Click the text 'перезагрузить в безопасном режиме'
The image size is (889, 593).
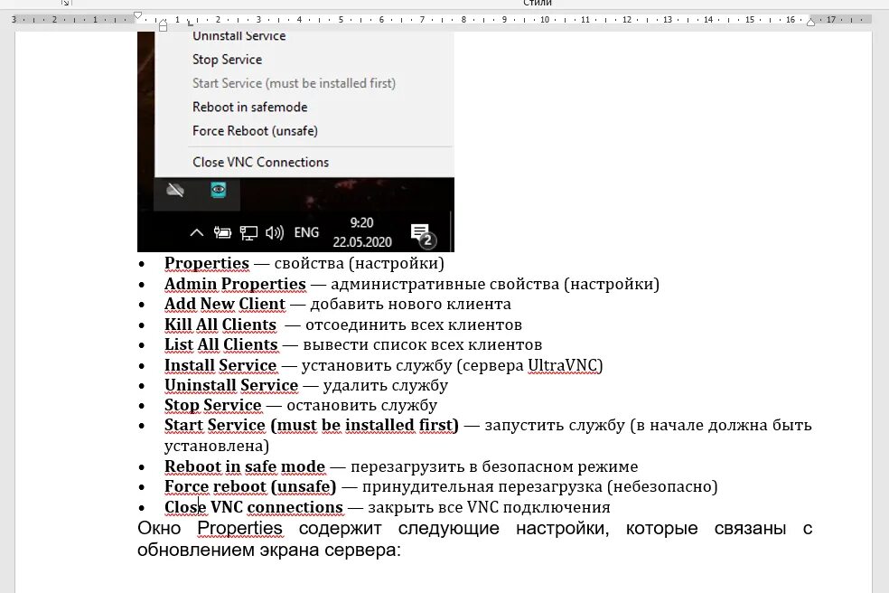point(494,466)
